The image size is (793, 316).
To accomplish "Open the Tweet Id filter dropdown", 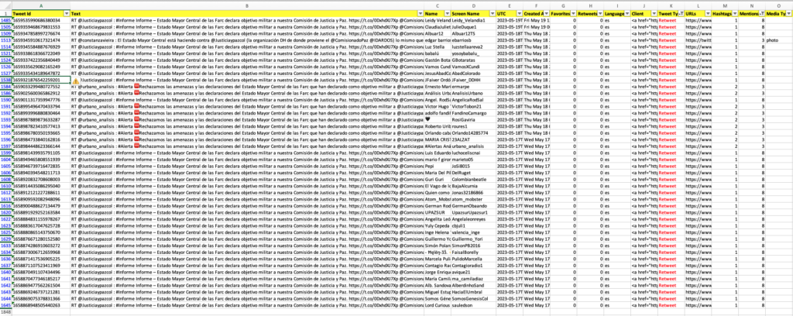I will point(66,14).
